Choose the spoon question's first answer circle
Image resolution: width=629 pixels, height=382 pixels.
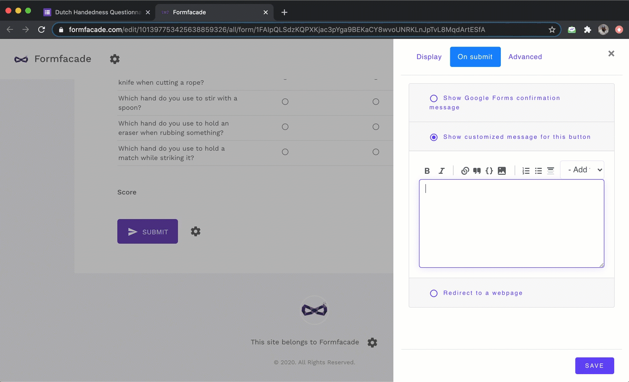(x=285, y=101)
